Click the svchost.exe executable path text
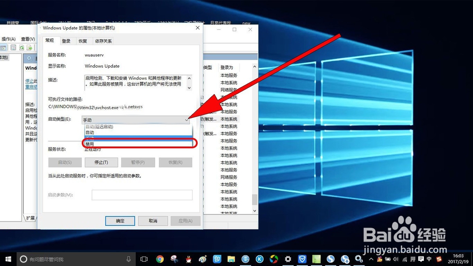 click(x=96, y=107)
